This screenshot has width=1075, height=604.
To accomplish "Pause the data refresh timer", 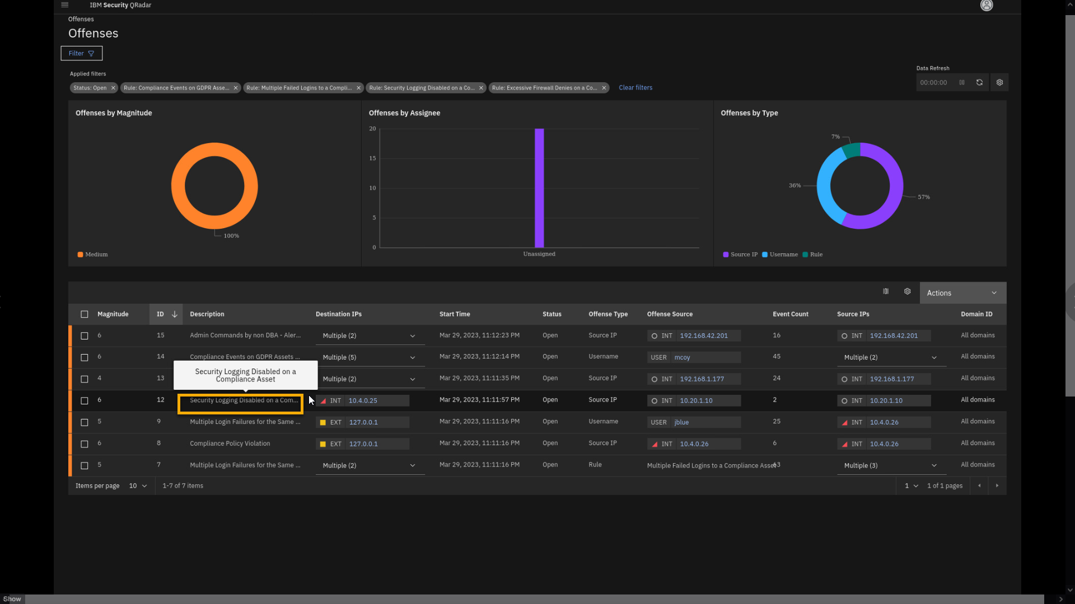I will coord(962,83).
